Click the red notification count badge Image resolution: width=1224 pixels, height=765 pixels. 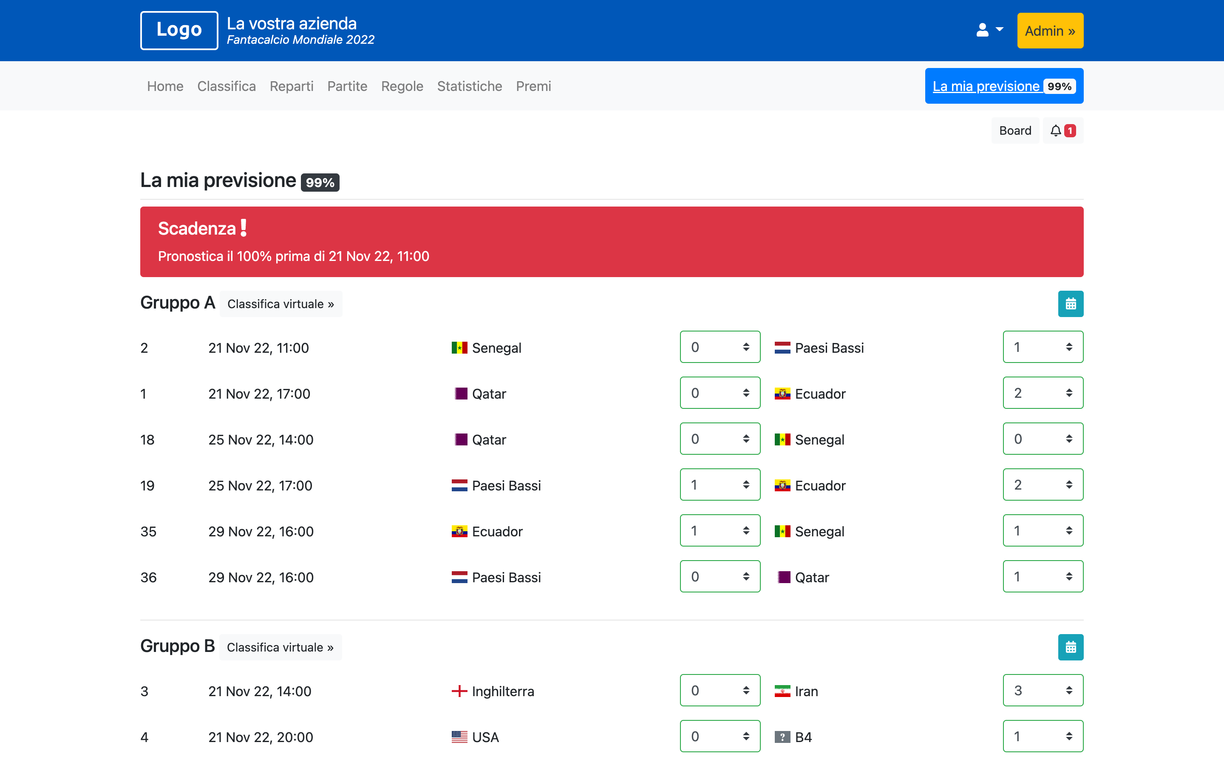click(x=1070, y=130)
